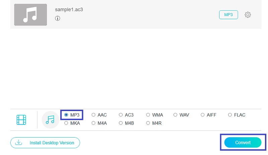
Task: Pick the WMA format radio button
Action: point(148,115)
